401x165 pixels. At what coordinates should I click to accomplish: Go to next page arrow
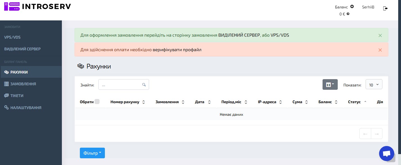tap(377, 134)
